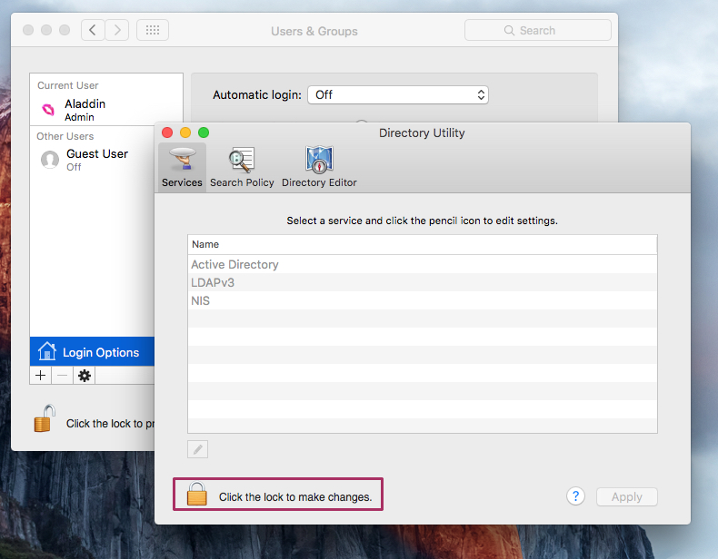Minimize the Directory Utility window
This screenshot has height=559, width=718.
pyautogui.click(x=185, y=132)
